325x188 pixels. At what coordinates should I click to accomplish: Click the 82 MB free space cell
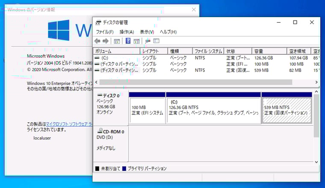(295, 70)
